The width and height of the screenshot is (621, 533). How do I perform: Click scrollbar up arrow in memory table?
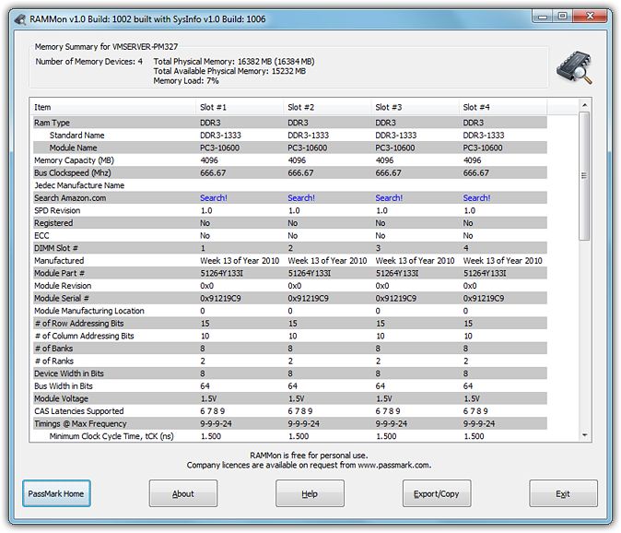(584, 106)
